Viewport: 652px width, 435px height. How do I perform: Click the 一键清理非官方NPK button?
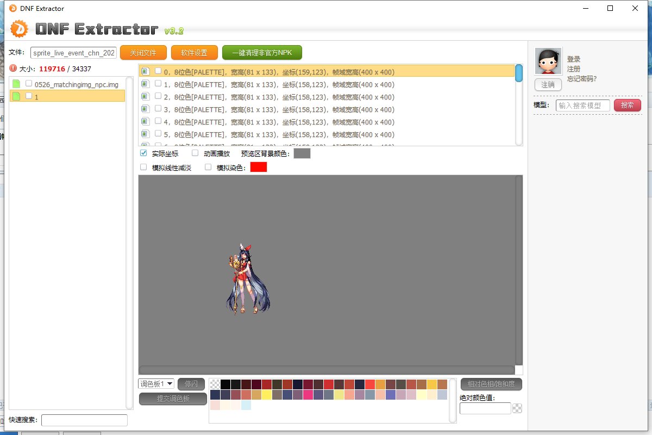pos(262,53)
